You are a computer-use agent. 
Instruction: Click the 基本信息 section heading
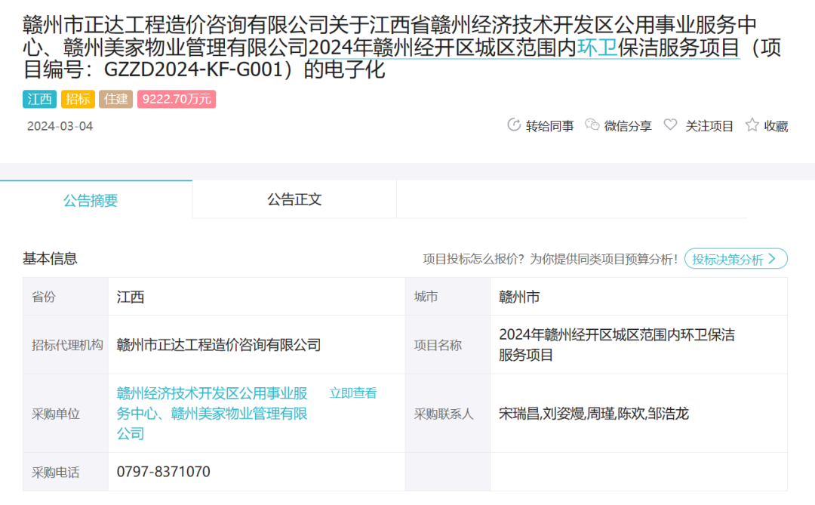tap(50, 258)
